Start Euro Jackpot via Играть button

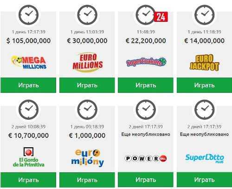tap(205, 85)
